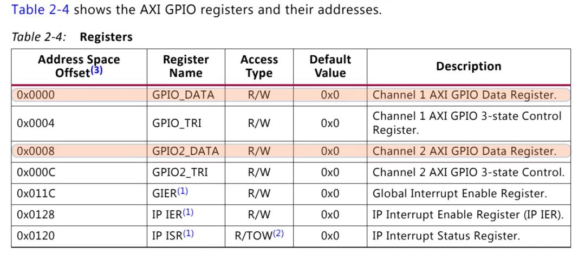This screenshot has width=585, height=254.
Task: Click the Access Type column header
Action: point(259,66)
